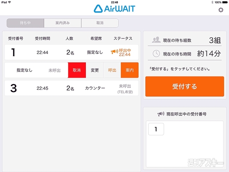The width and height of the screenshot is (229, 172).
Task: Tap the 現在の待ち組数 label
Action: click(177, 40)
